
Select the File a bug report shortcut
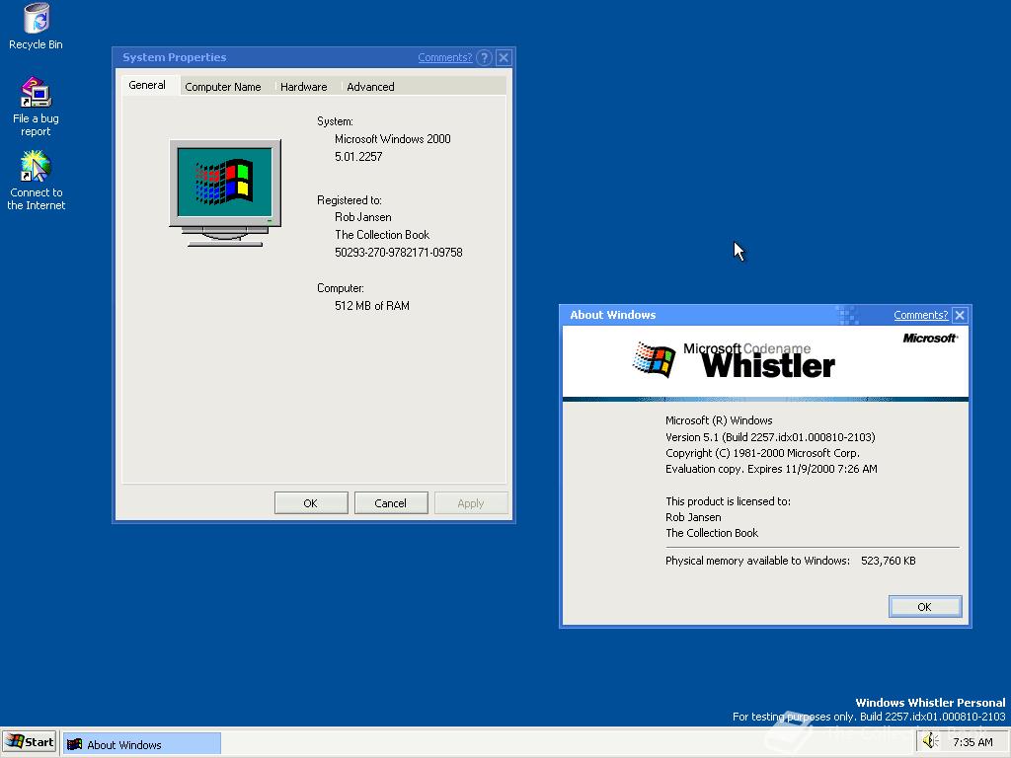[x=36, y=107]
